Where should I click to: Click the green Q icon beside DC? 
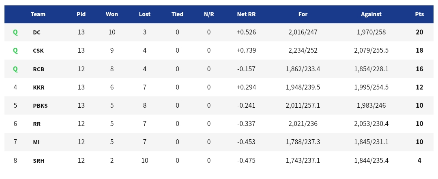tap(15, 32)
